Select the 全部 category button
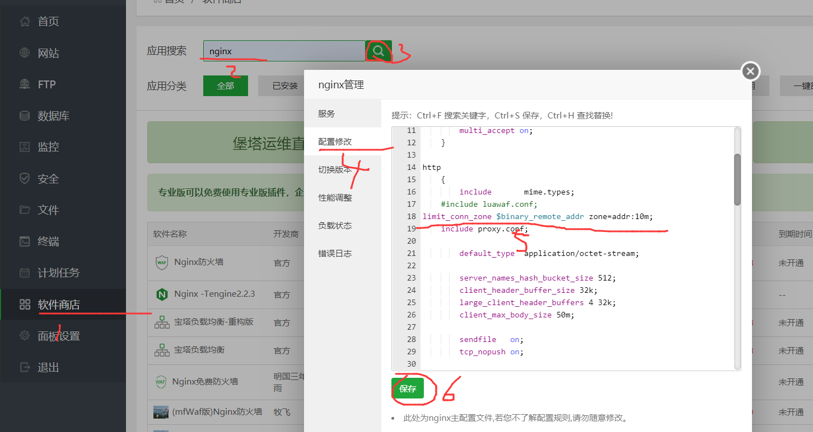 [225, 86]
